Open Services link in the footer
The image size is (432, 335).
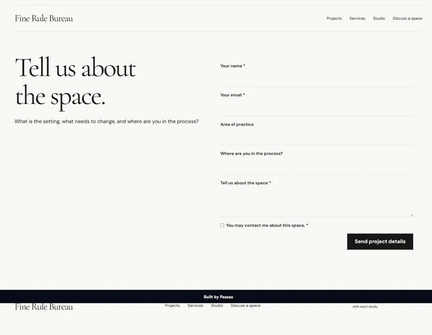195,305
